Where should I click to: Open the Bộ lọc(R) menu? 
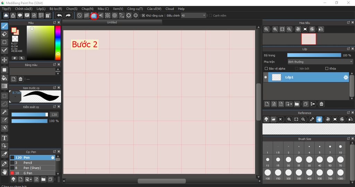(x=56, y=9)
